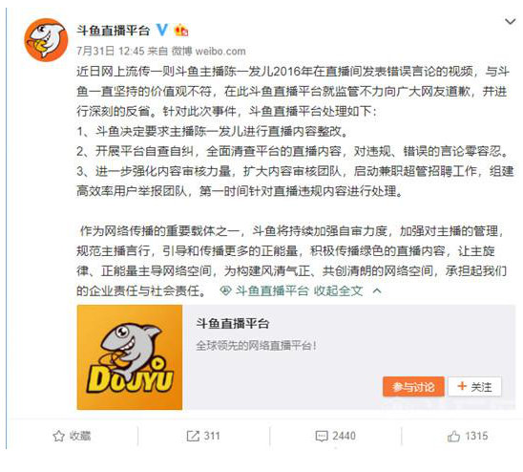
Task: Open the 微博 weibo.com source link
Action: coord(208,51)
